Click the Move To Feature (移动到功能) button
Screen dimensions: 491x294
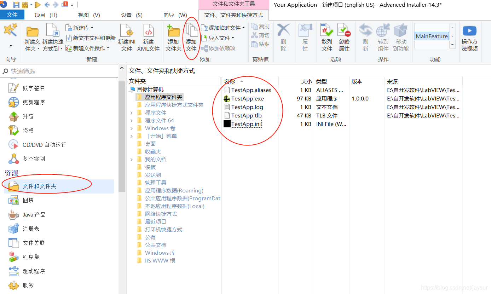click(401, 38)
